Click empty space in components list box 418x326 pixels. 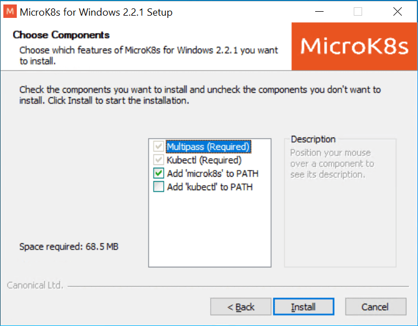tap(210, 229)
